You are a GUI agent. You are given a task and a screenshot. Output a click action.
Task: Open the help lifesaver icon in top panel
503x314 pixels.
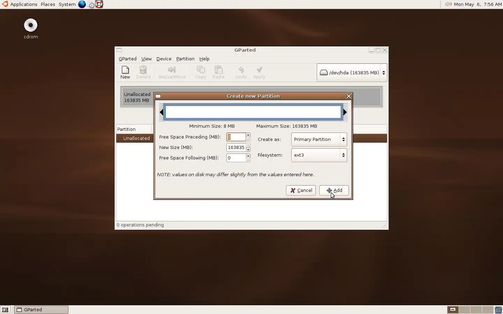[x=99, y=4]
